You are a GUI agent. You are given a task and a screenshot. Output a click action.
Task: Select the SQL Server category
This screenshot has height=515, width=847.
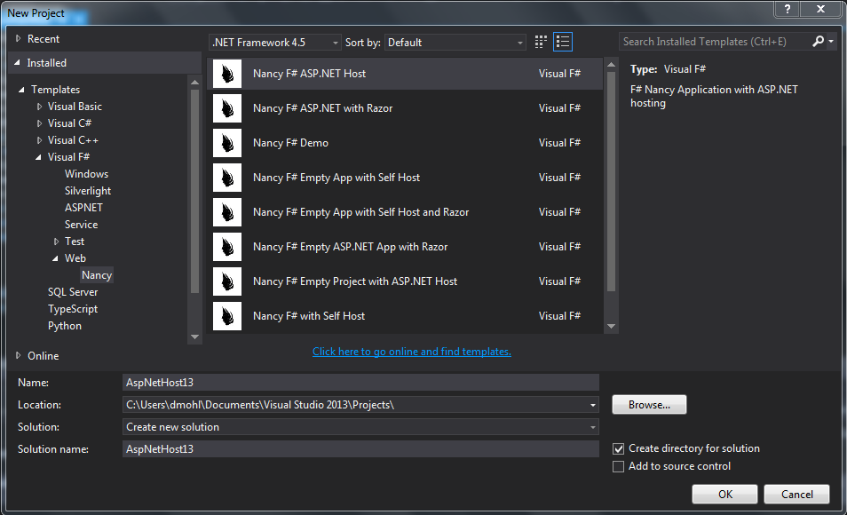tap(73, 292)
